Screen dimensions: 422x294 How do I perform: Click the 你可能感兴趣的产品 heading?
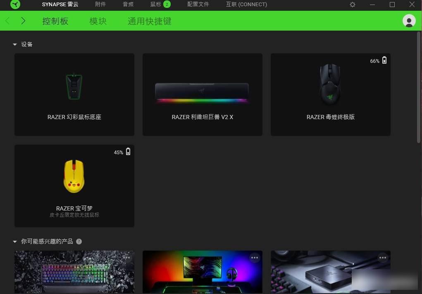pos(47,241)
